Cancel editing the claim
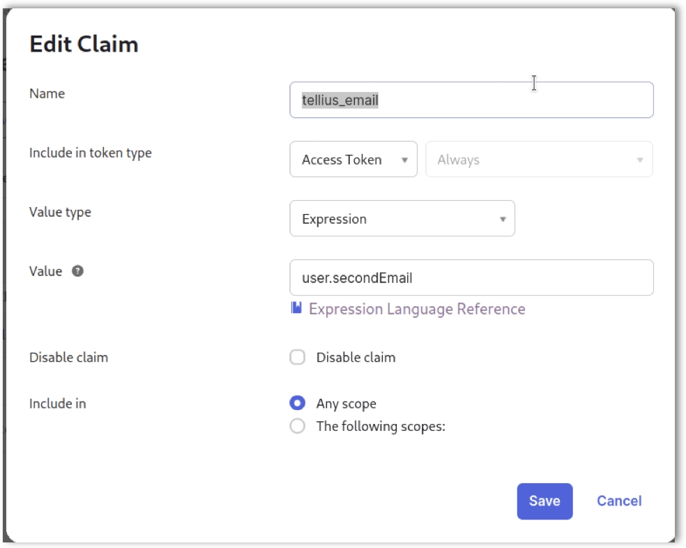Image resolution: width=686 pixels, height=548 pixels. 619,501
